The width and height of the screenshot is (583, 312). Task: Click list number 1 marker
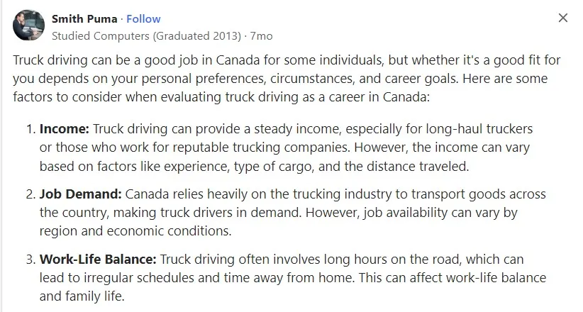(x=31, y=129)
